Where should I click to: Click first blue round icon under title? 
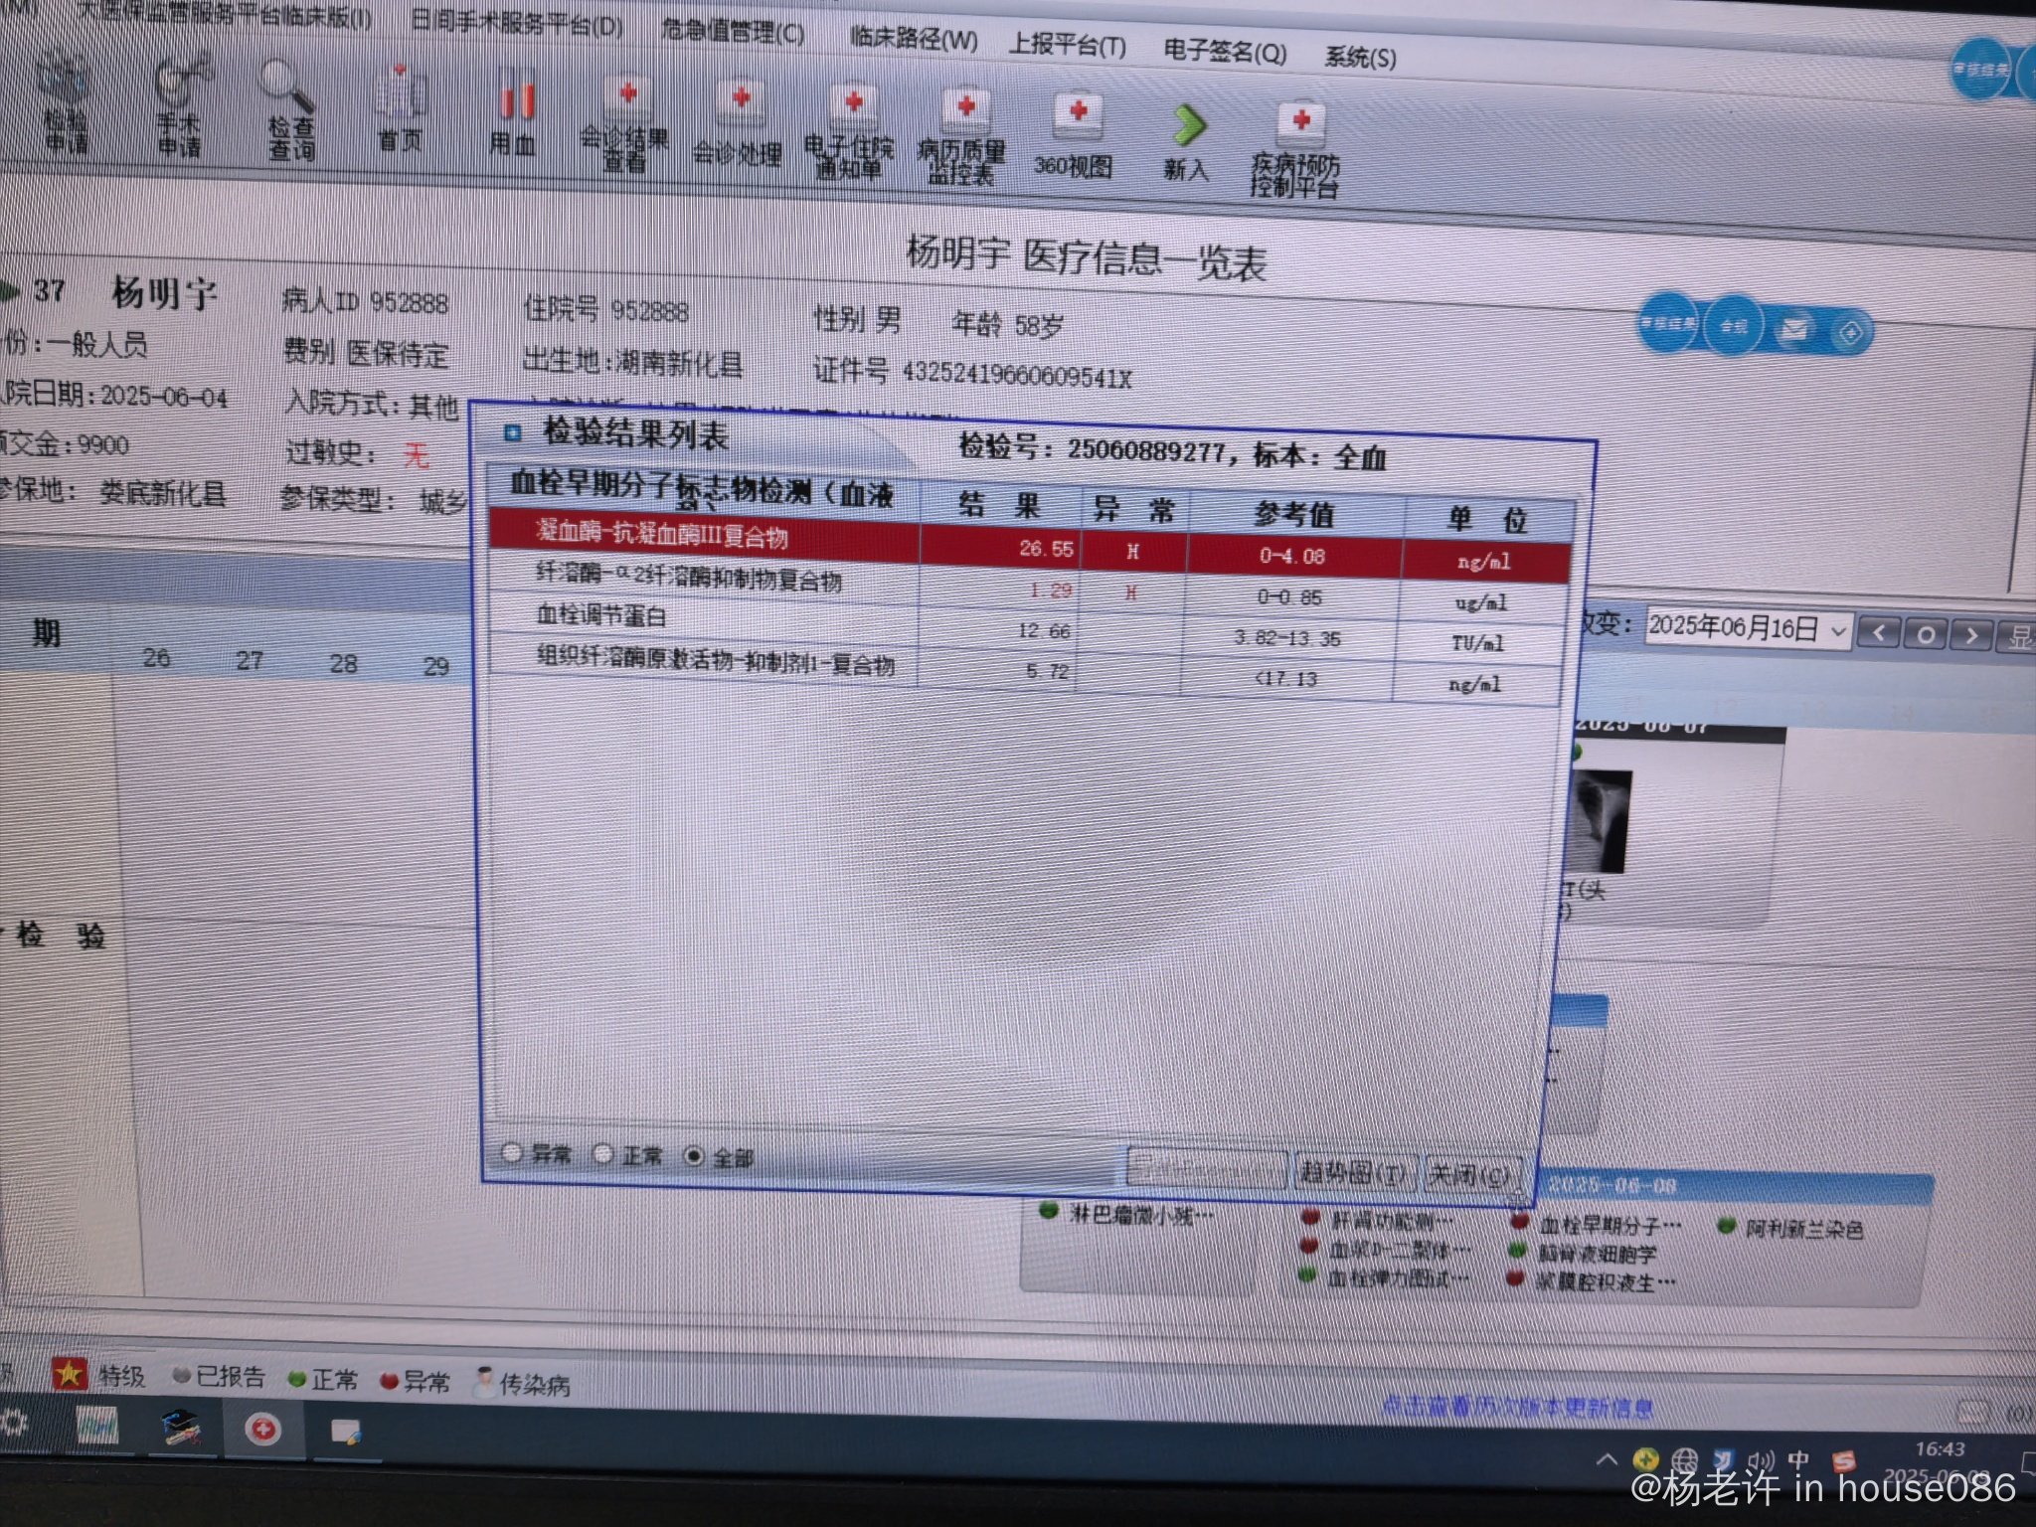pyautogui.click(x=1669, y=321)
